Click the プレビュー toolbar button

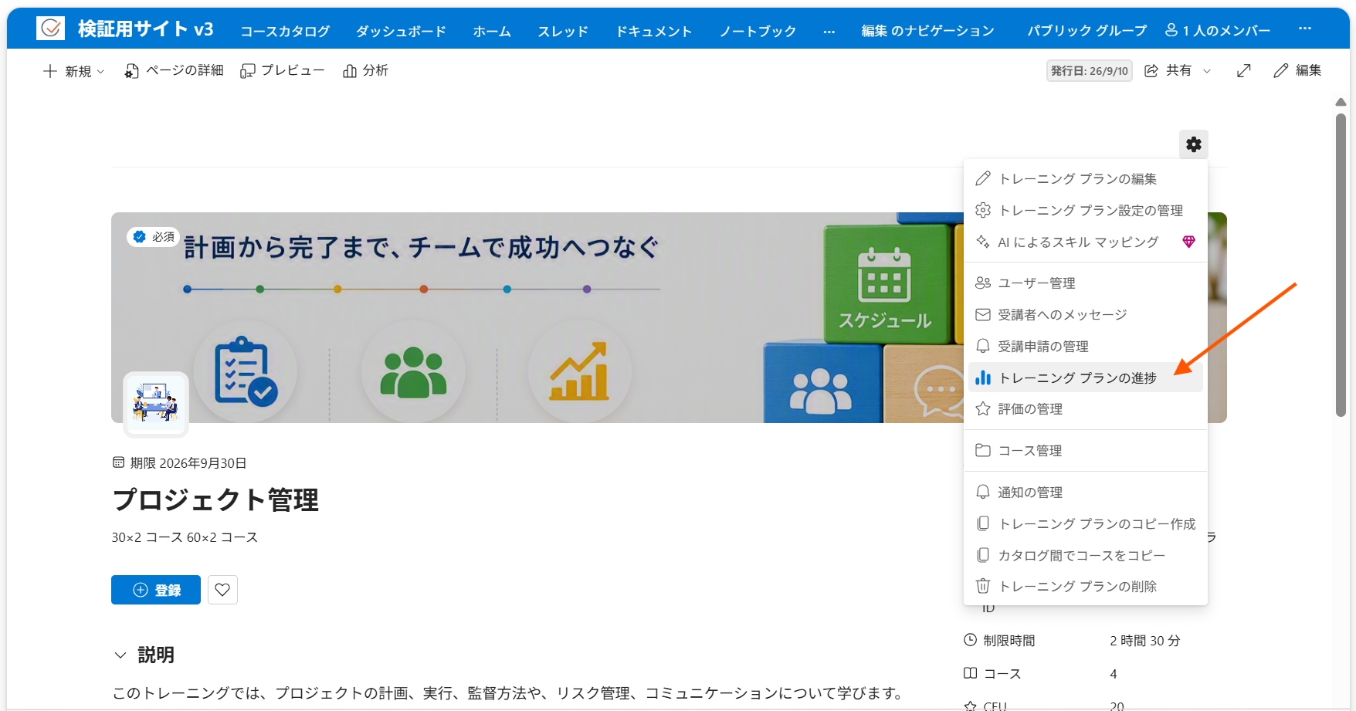point(283,71)
